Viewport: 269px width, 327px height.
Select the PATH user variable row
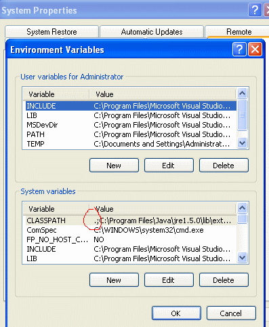(x=131, y=134)
